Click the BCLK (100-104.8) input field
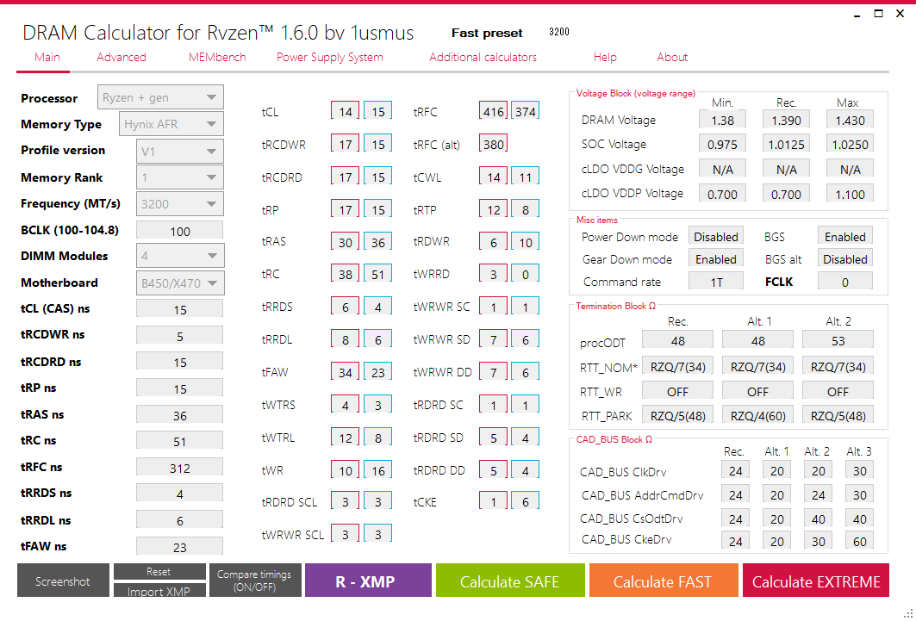Viewport: 916px width, 621px height. coord(180,231)
